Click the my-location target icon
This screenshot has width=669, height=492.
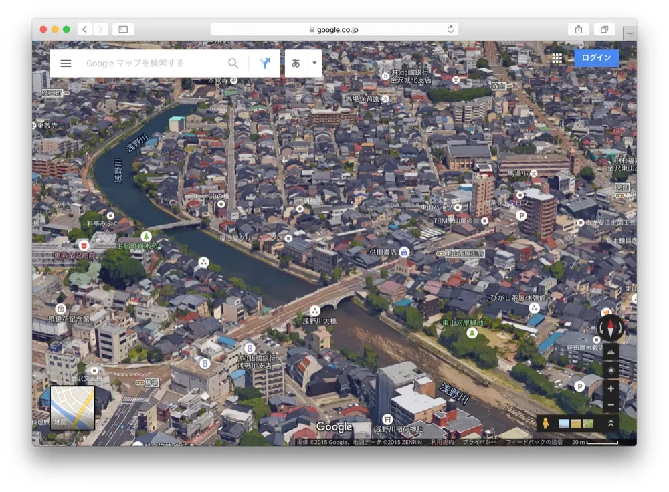[x=611, y=370]
